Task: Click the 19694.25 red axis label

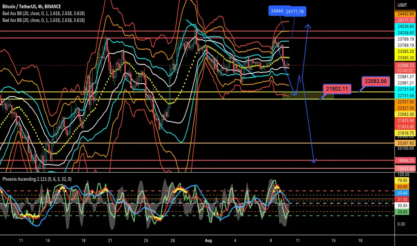Action: (x=405, y=161)
